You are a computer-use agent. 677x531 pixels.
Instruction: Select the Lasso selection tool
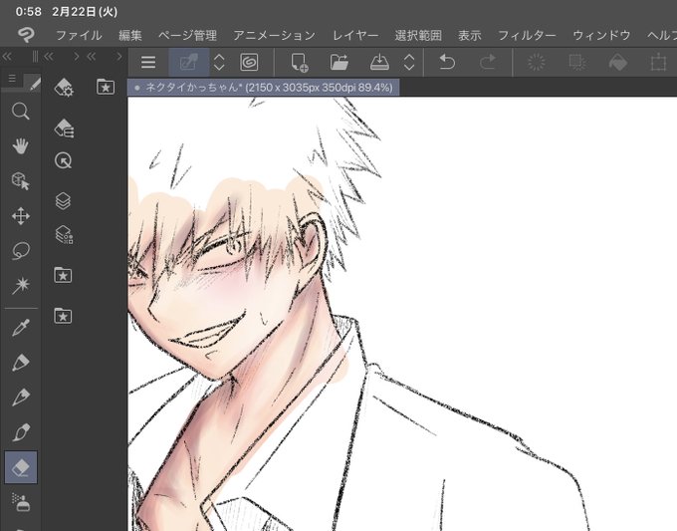[x=21, y=251]
